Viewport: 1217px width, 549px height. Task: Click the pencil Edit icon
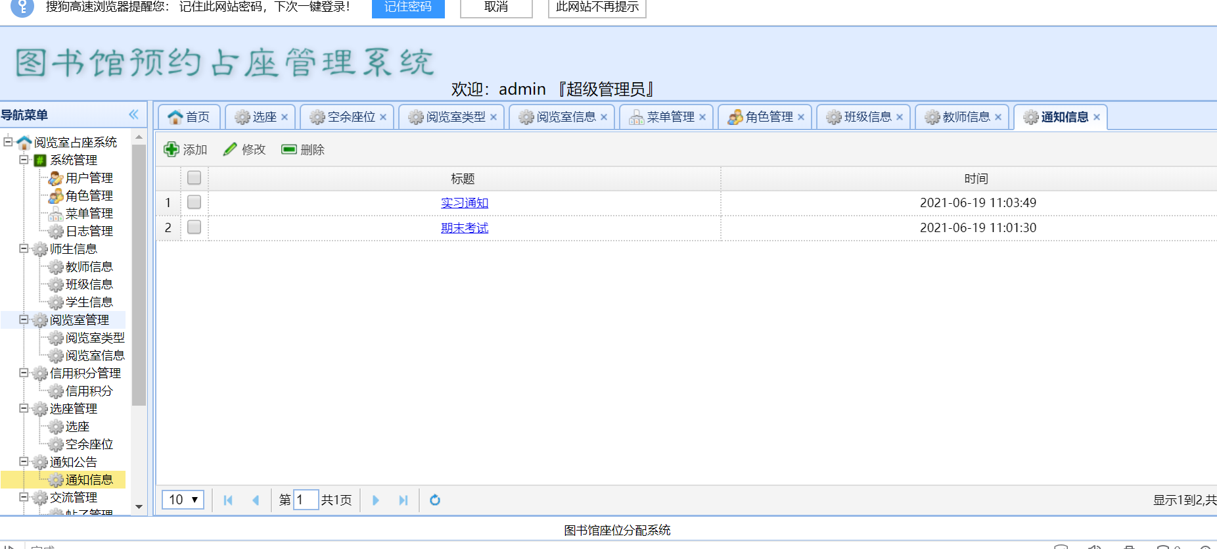pos(230,149)
